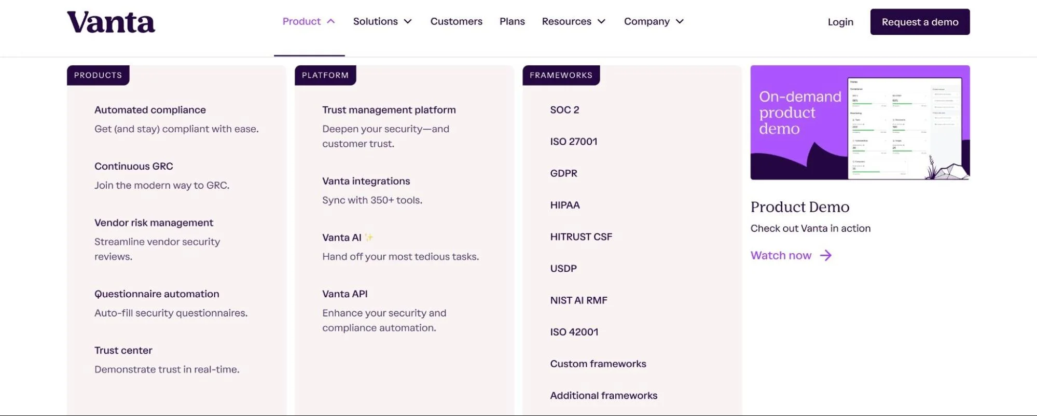Viewport: 1037px width, 416px height.
Task: Click 'Deepen your security—and customer trust.' text
Action: [x=385, y=136]
